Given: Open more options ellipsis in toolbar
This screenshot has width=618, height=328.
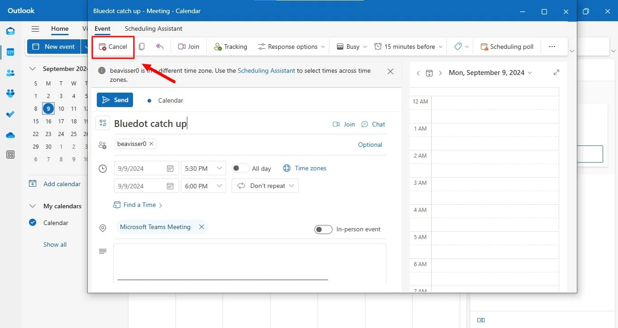Looking at the screenshot, I should (x=551, y=47).
